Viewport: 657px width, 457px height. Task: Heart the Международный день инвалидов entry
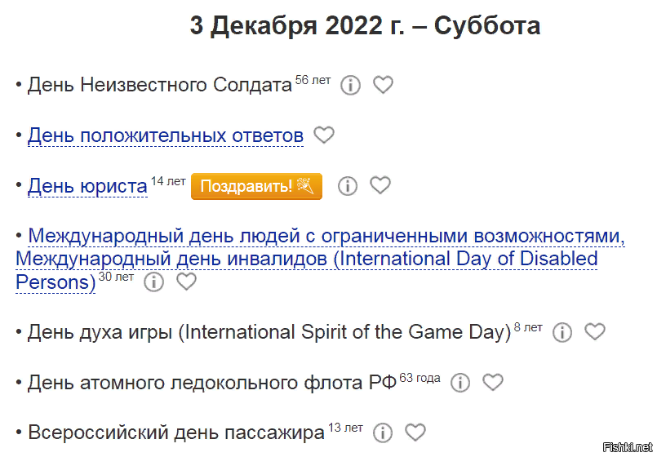point(187,282)
